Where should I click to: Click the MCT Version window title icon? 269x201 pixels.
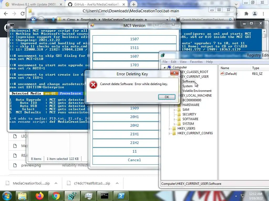point(92,25)
